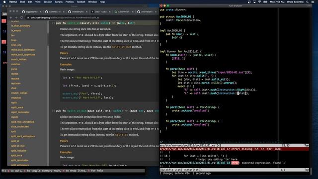The image size is (318, 179).
Task: Open split_ascii_whitespace in docs sidebar
Action: tap(23, 136)
